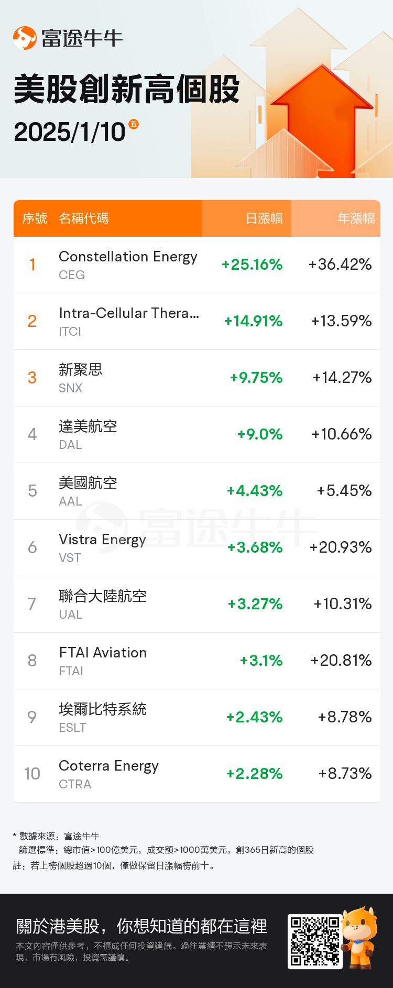Open the 達美航空 DAL stock row

tap(197, 435)
